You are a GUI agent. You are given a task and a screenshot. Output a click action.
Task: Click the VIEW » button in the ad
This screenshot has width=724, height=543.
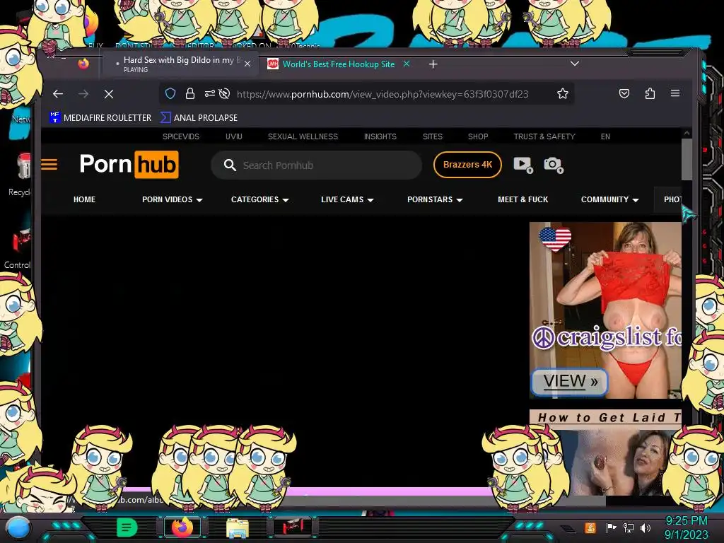[569, 382]
